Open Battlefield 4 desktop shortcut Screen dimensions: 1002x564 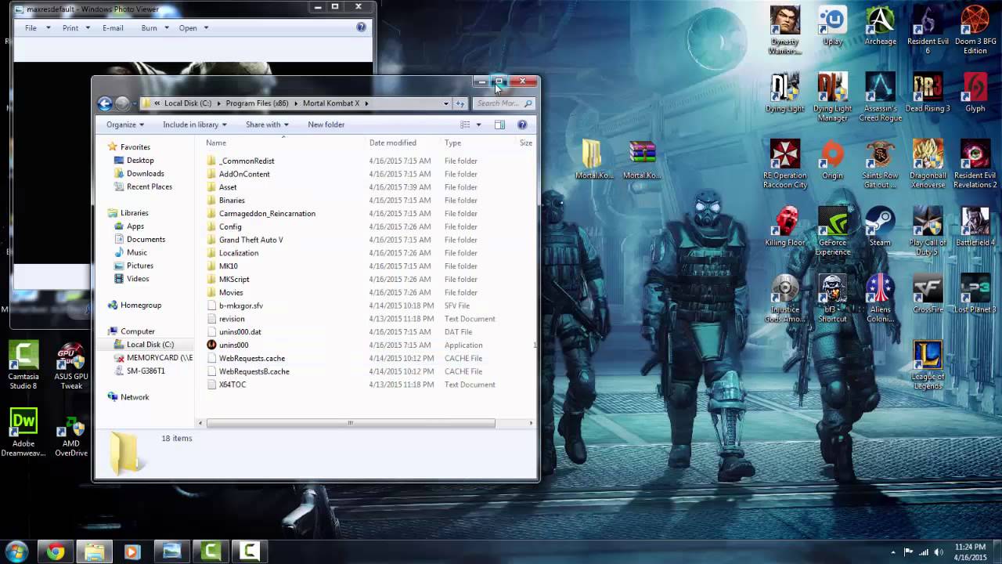click(975, 226)
